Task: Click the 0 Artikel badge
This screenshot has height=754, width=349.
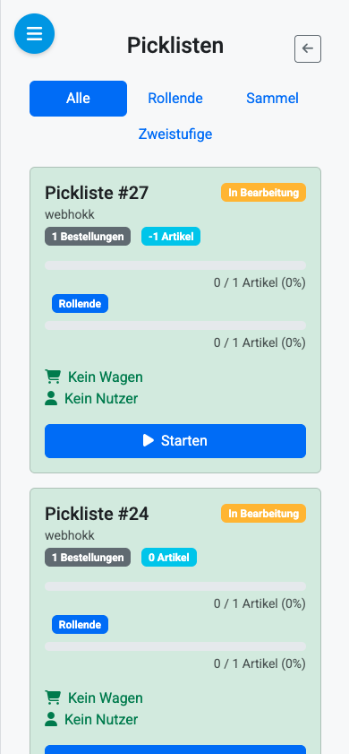Action: [169, 558]
